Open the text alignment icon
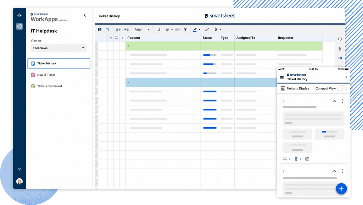The image size is (363, 205). tap(167, 29)
